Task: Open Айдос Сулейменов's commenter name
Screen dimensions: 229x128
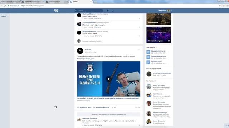Action: click(89, 23)
